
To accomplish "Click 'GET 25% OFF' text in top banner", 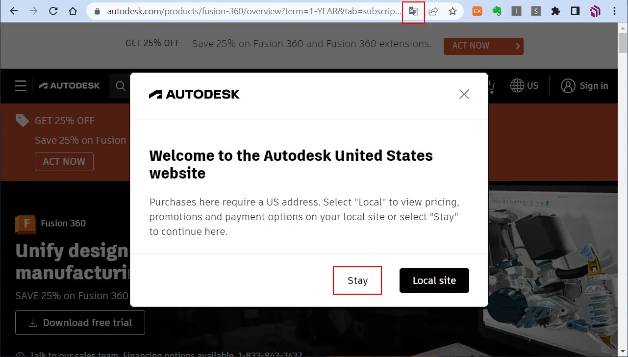I will [x=152, y=43].
